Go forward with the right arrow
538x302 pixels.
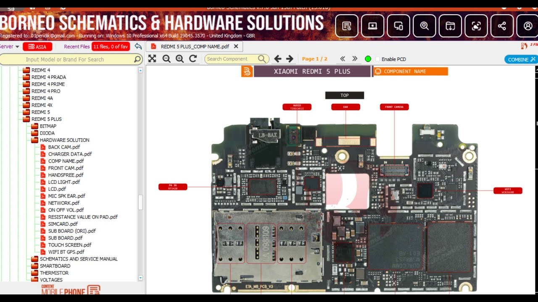click(290, 59)
